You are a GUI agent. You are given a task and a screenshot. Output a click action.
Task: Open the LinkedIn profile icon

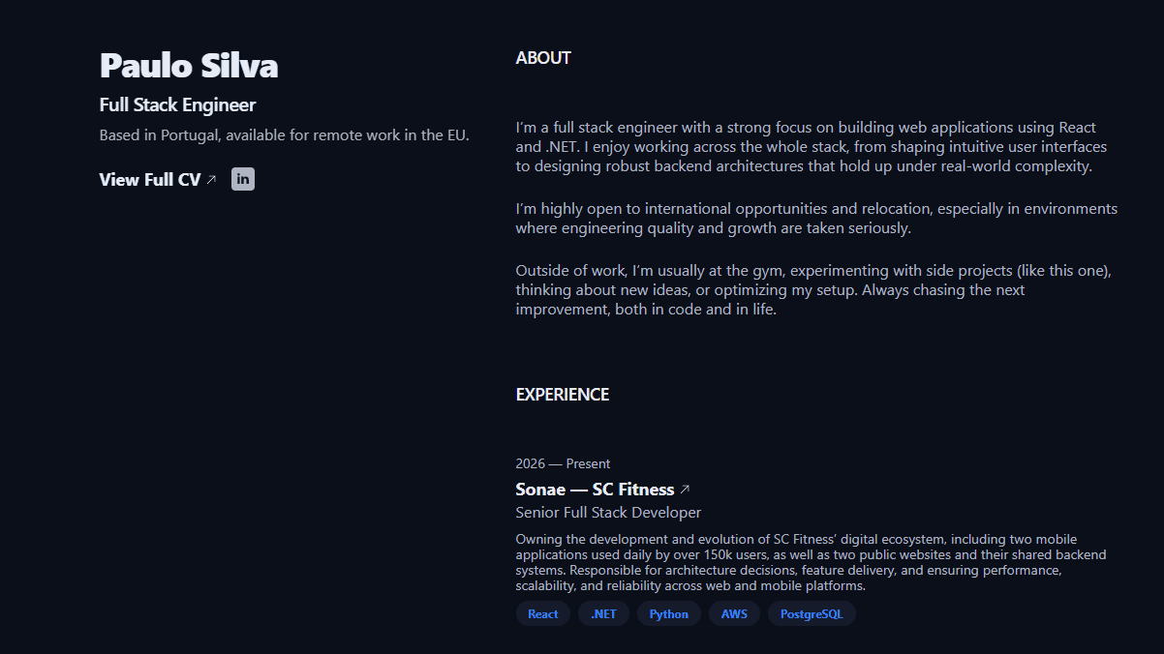(243, 179)
